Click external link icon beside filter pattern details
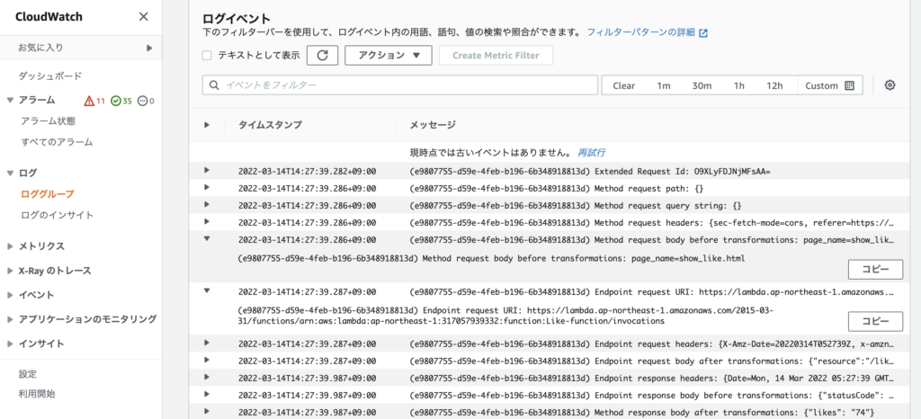The image size is (921, 419). click(703, 33)
